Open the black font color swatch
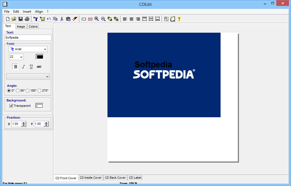Image resolution: width=291 pixels, height=186 pixels. point(40,57)
